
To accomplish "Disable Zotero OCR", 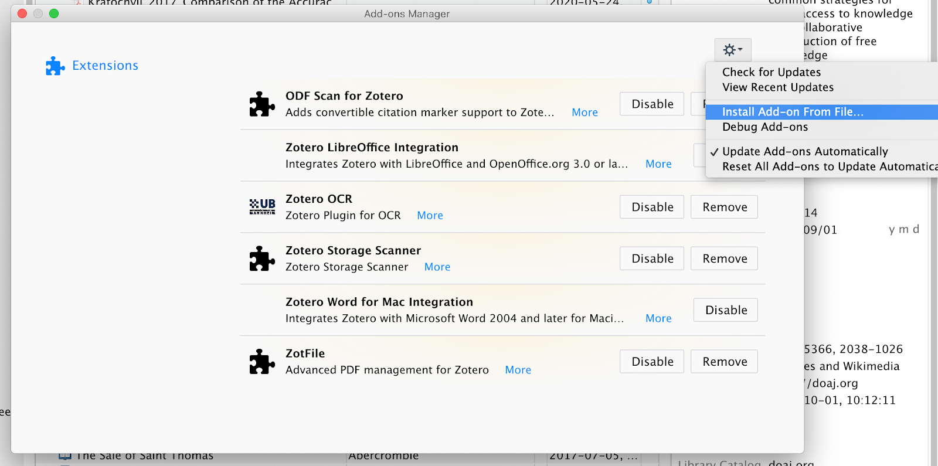I will click(x=652, y=207).
